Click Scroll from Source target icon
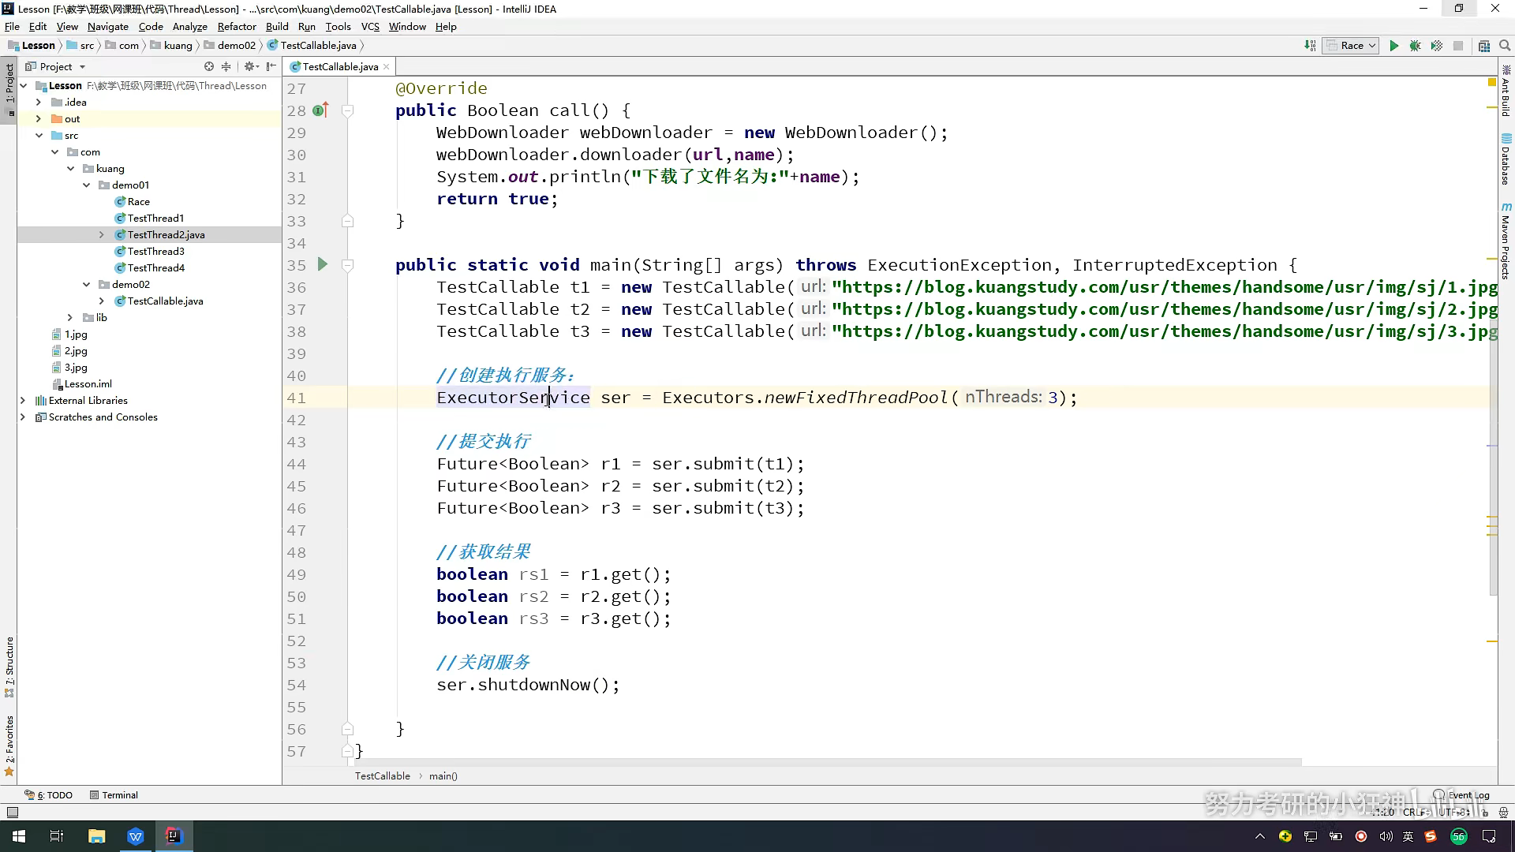 pyautogui.click(x=208, y=67)
